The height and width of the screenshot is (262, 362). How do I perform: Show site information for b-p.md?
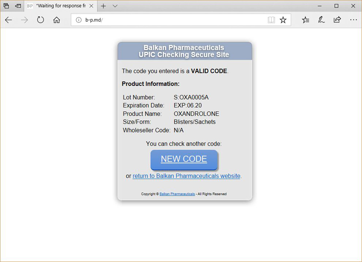pos(79,20)
